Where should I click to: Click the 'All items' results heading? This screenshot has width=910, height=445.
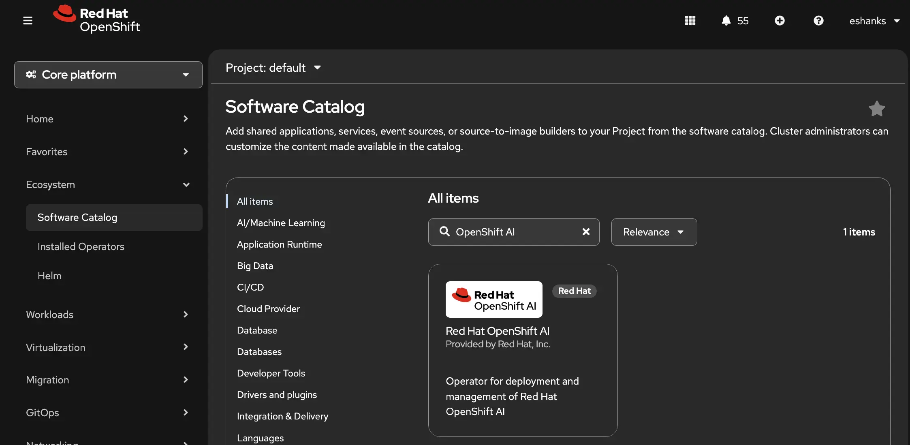(453, 198)
